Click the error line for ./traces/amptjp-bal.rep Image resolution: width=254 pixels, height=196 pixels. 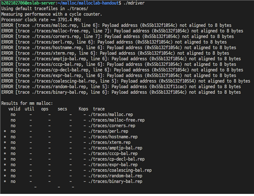click(x=121, y=58)
